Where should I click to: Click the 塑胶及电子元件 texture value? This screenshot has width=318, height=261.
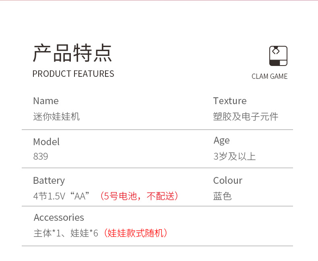(x=246, y=117)
